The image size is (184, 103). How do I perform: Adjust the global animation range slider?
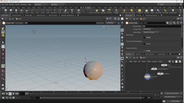pyautogui.click(x=91, y=98)
